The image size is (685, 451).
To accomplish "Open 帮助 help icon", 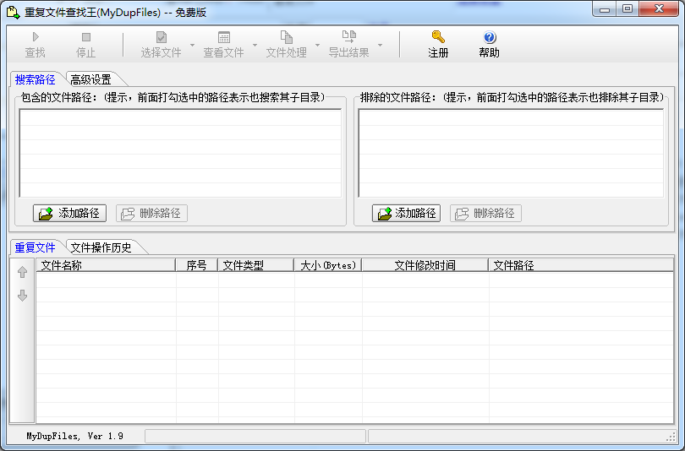I will coord(490,37).
